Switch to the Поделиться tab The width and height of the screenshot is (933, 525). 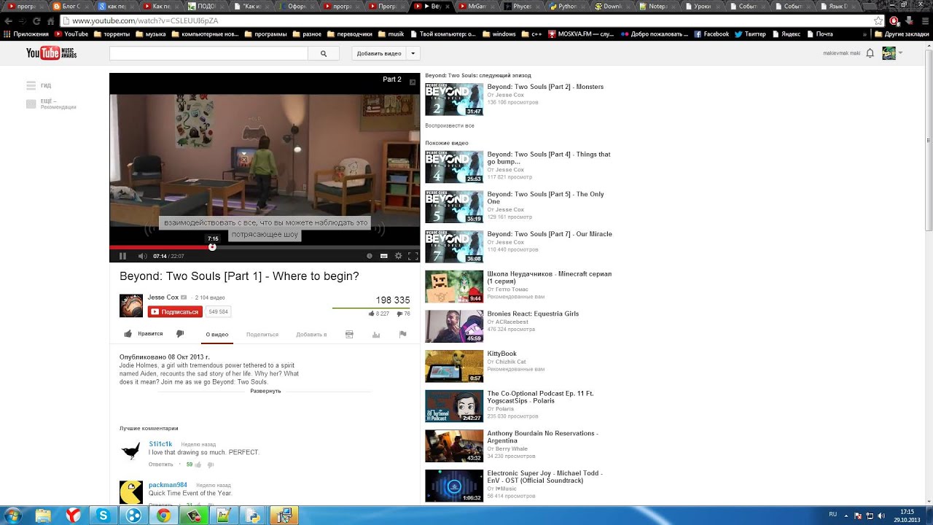coord(262,335)
